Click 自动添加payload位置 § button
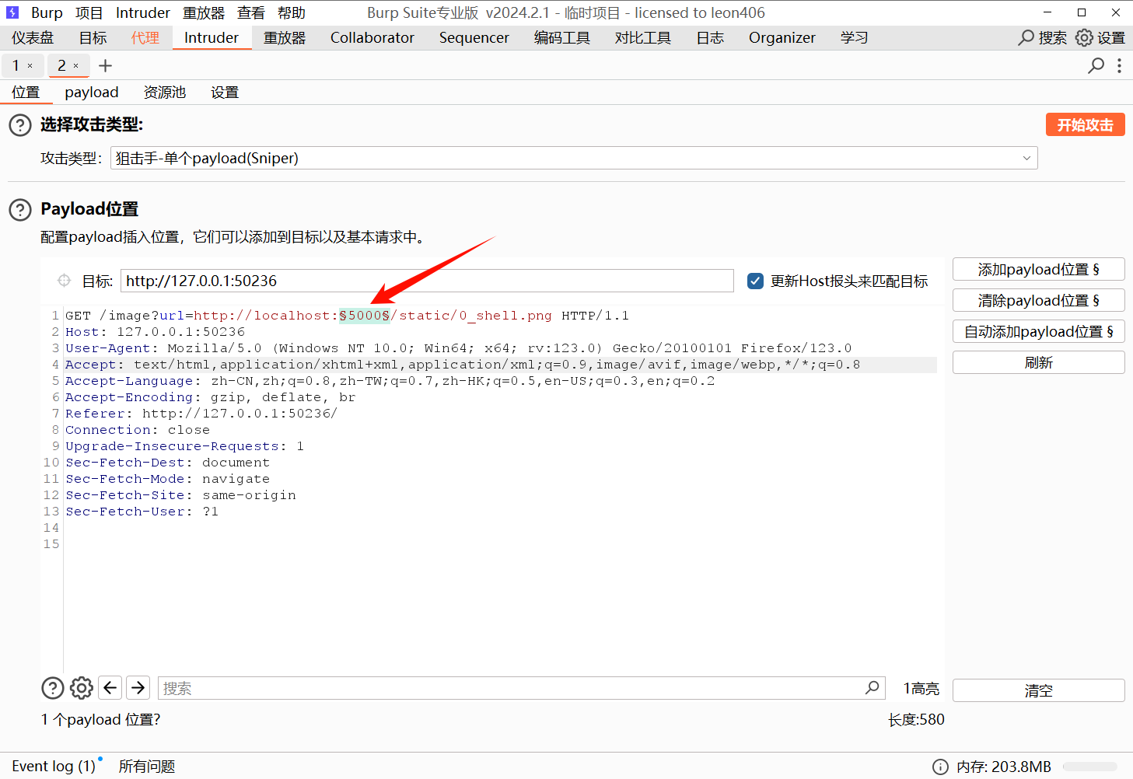This screenshot has width=1133, height=779. [1039, 332]
